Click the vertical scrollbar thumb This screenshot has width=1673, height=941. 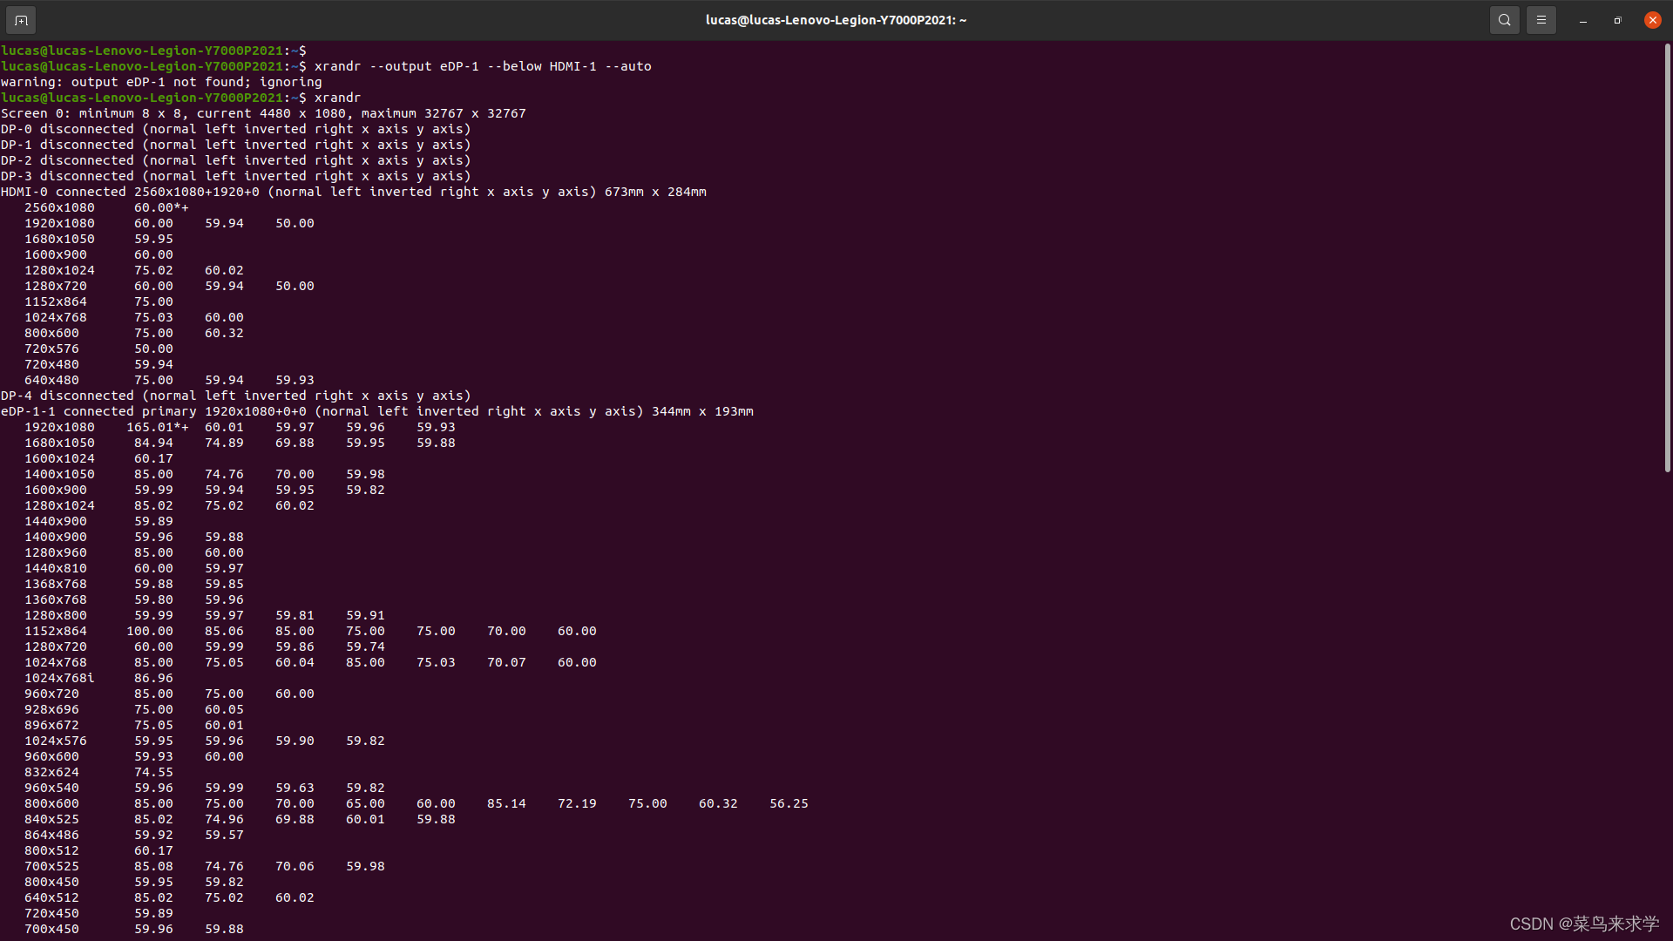click(1667, 257)
